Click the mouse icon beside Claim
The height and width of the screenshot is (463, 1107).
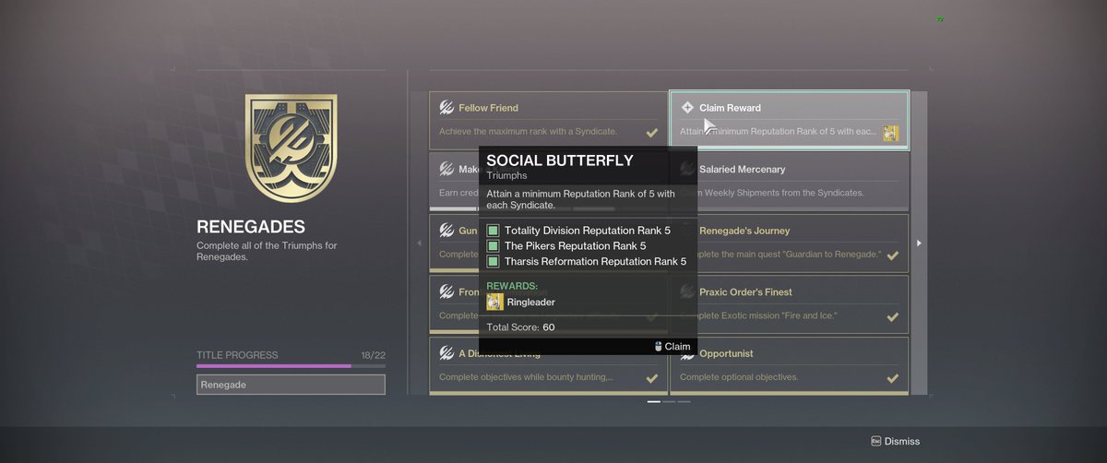tap(658, 347)
